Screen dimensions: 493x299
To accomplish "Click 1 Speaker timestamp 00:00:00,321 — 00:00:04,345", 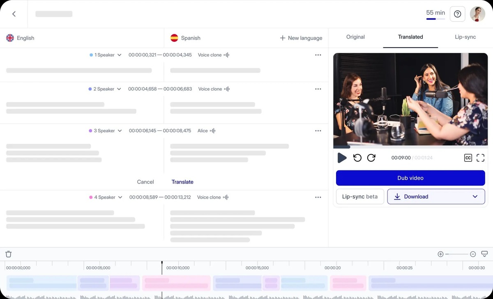I will (x=160, y=55).
